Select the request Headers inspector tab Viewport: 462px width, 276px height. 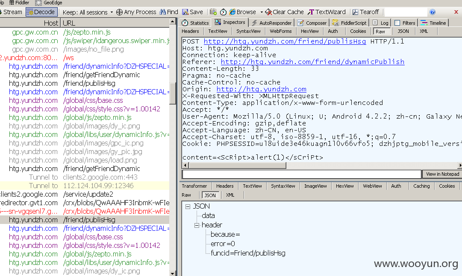(190, 31)
